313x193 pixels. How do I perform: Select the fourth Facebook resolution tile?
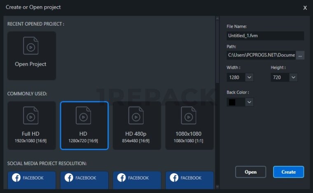(x=189, y=180)
